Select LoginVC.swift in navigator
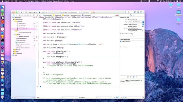This screenshot has height=102, width=183. tap(22, 23)
